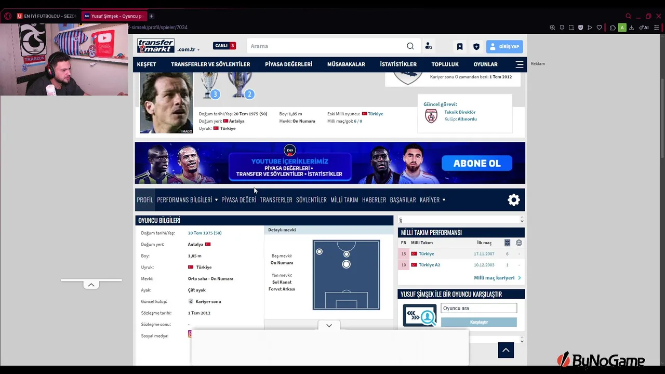Open TRANSFERLER VE SÖYLENTİLER menu
This screenshot has height=374, width=665.
click(x=210, y=64)
